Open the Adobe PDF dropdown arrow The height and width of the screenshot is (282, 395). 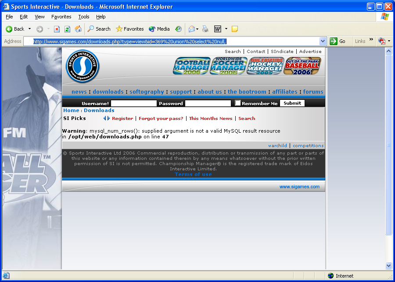click(x=389, y=41)
